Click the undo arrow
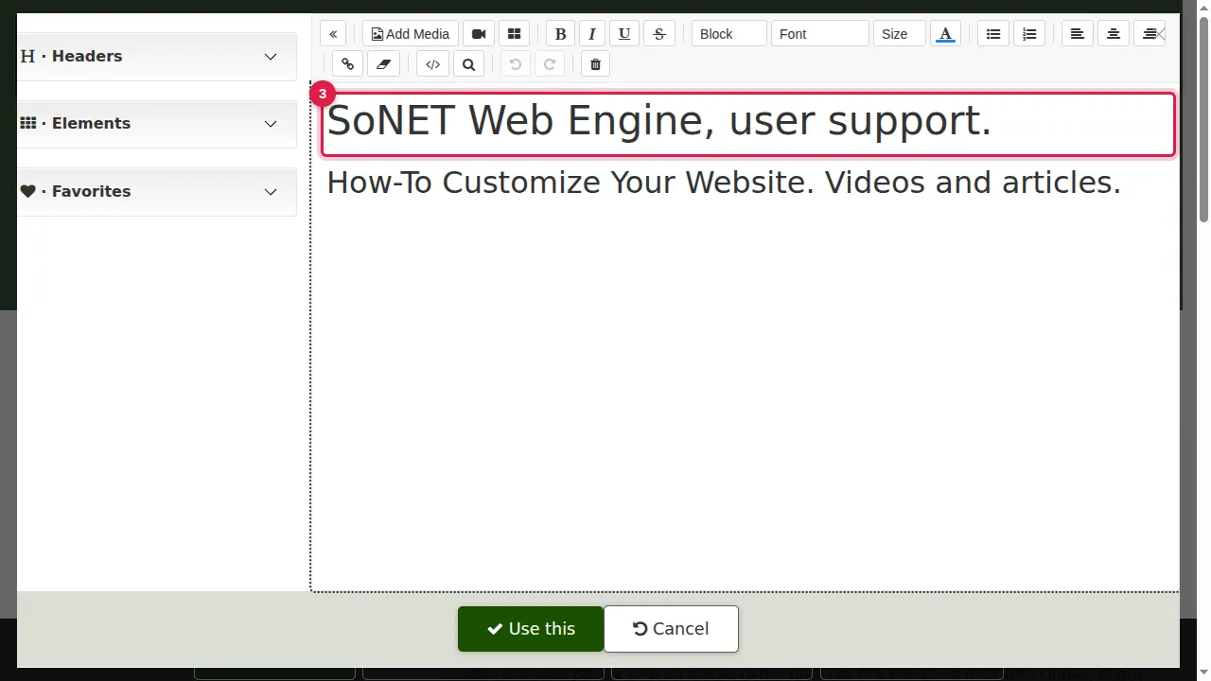Image resolution: width=1211 pixels, height=681 pixels. (x=516, y=64)
